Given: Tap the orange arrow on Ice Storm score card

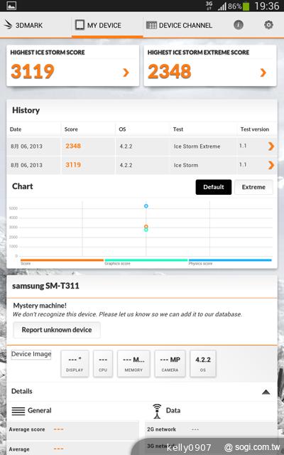Looking at the screenshot, I should tap(126, 73).
